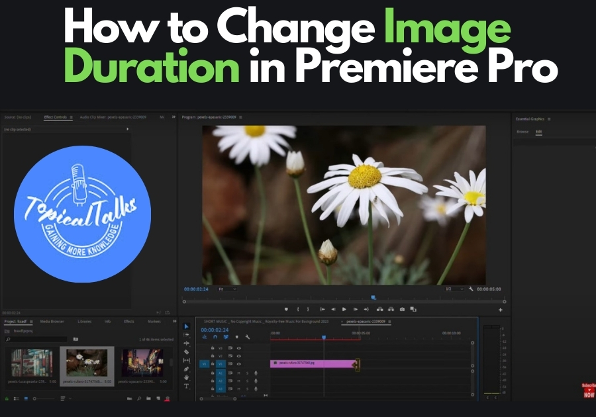Click thumbnail size zoom slider

pos(44,398)
